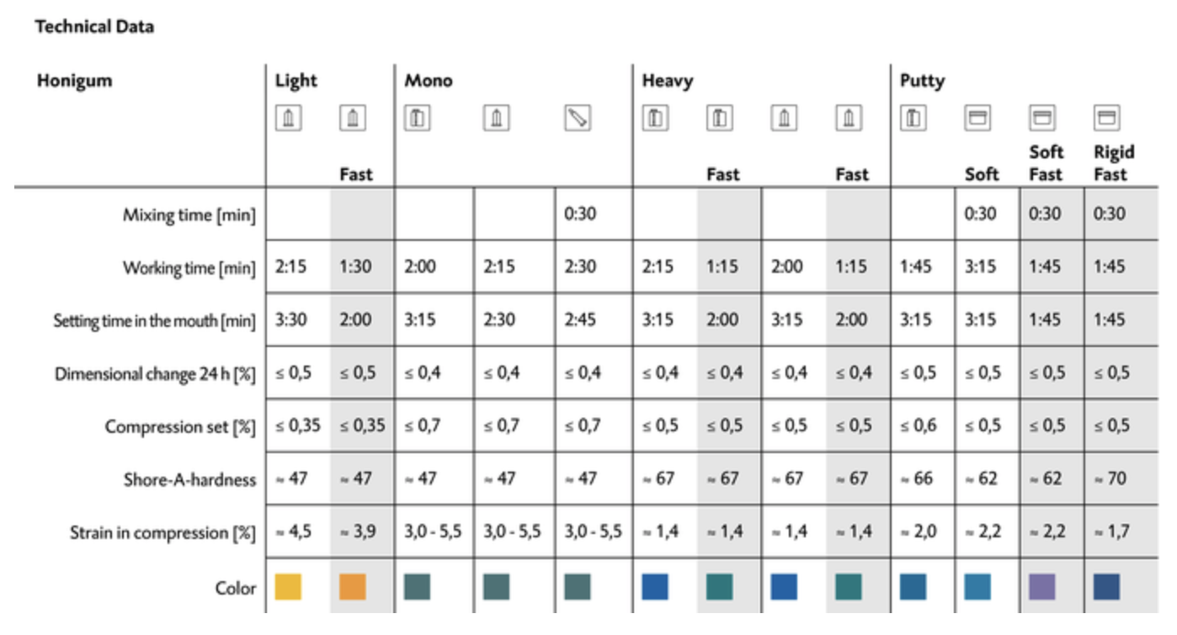This screenshot has width=1177, height=635.
Task: Click the Technical Data title
Action: (94, 27)
